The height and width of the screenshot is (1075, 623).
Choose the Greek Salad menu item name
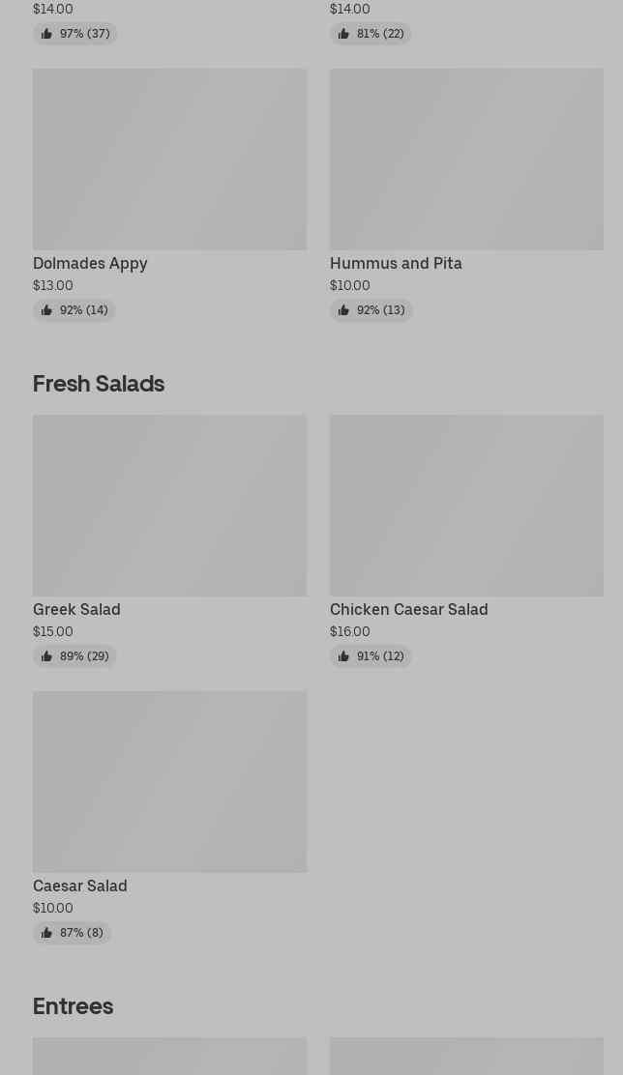tap(76, 609)
